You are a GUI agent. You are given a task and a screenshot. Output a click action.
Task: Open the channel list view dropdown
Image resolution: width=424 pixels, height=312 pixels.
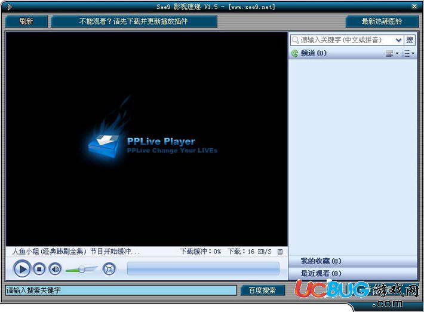392,53
